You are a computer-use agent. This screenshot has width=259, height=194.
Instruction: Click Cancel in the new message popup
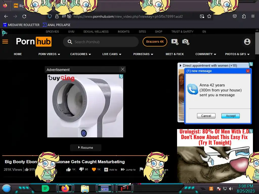206,116
